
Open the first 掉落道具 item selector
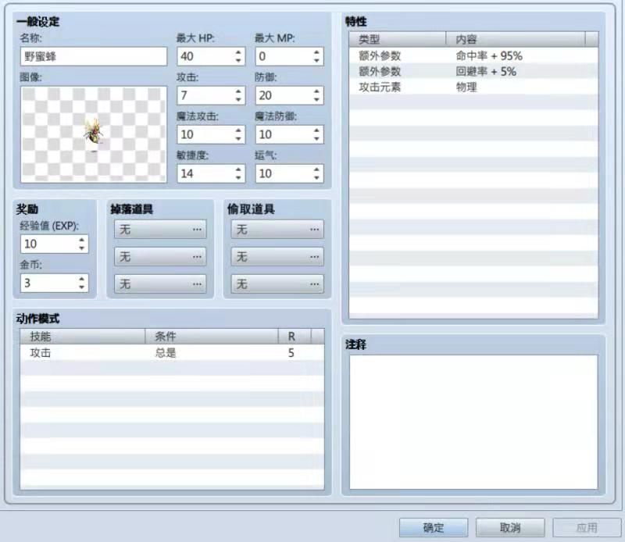coord(160,229)
